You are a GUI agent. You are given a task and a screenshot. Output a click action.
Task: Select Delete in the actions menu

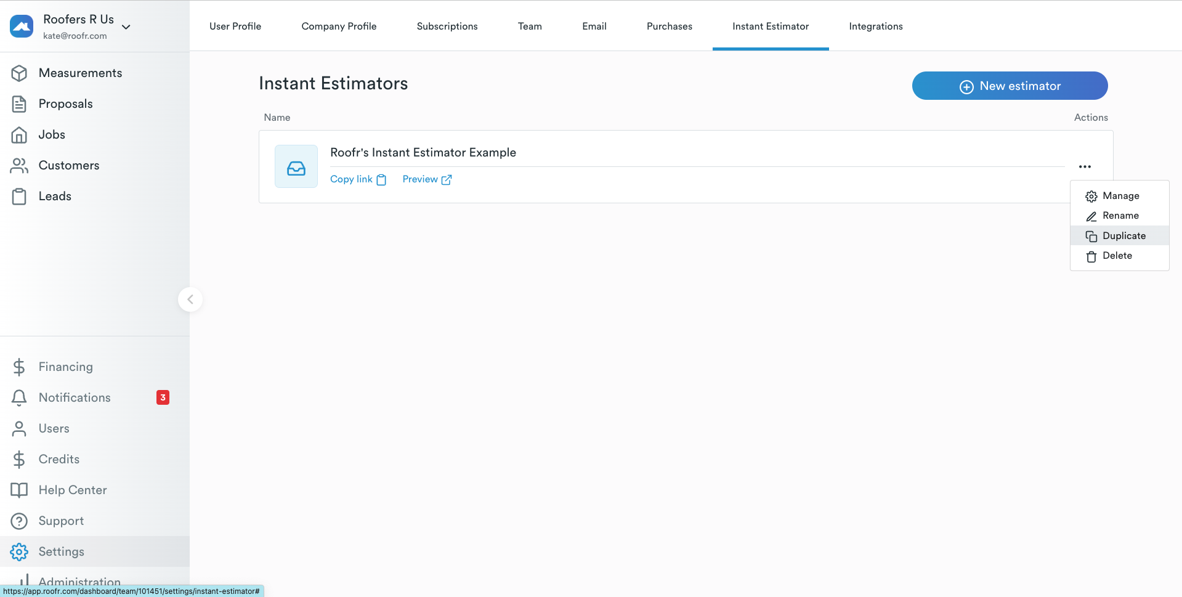click(x=1120, y=256)
